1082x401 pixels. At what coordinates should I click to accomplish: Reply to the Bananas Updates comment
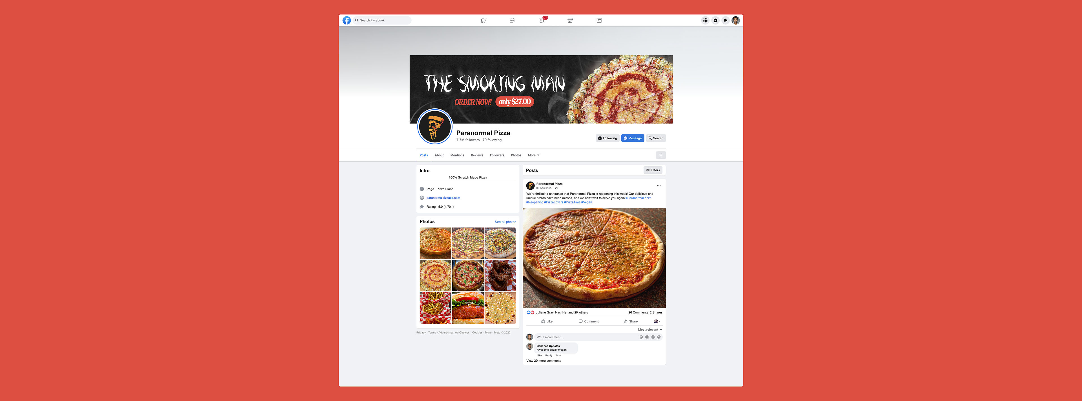(x=549, y=355)
